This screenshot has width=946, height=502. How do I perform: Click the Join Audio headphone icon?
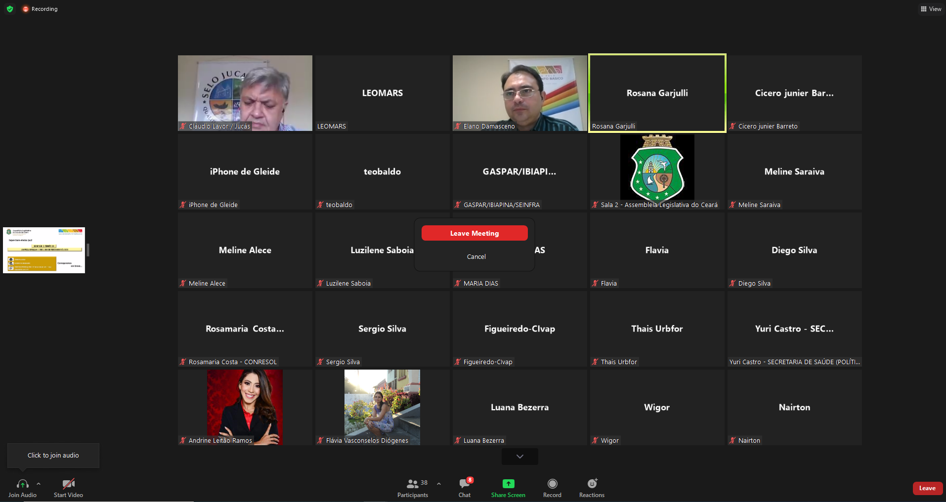point(22,484)
